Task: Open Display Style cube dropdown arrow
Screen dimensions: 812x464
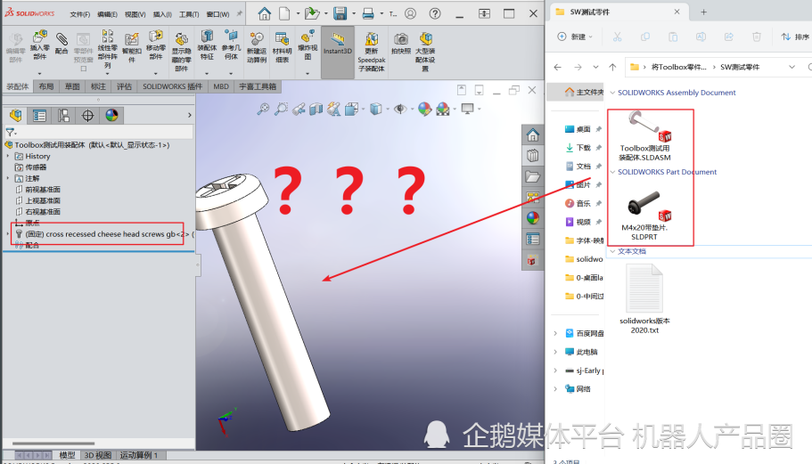Action: pyautogui.click(x=388, y=109)
